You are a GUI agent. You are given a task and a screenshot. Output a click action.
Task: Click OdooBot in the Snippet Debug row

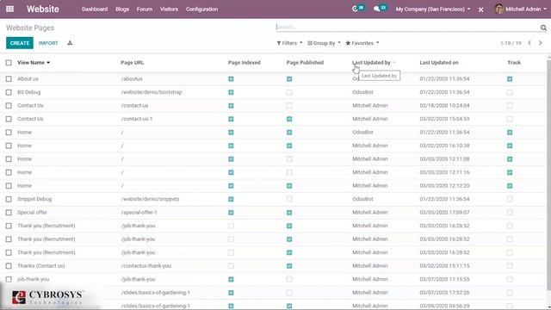click(x=362, y=199)
